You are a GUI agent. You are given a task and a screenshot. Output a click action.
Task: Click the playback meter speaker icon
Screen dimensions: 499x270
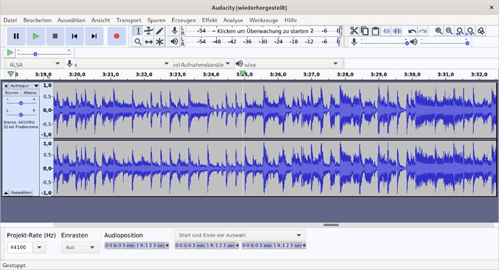(x=174, y=42)
